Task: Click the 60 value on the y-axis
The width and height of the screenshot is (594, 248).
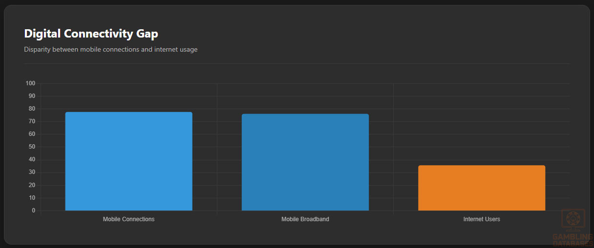Action: [x=32, y=134]
